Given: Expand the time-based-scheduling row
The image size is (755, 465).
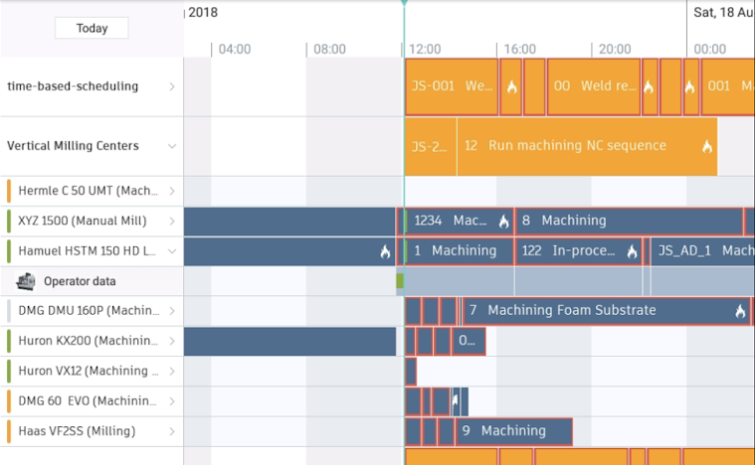Looking at the screenshot, I should 171,86.
